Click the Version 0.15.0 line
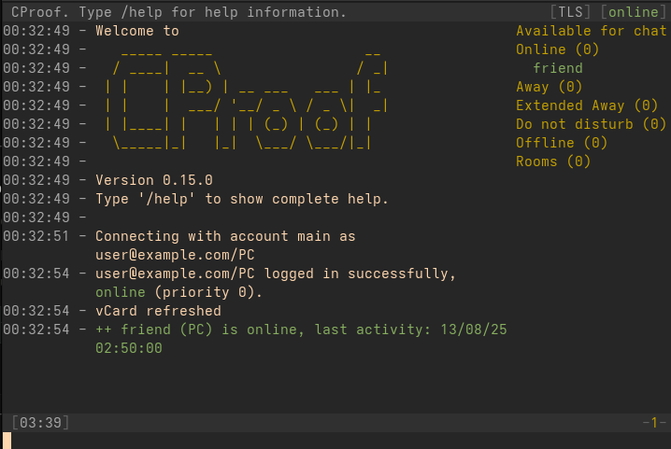The width and height of the screenshot is (671, 449). pyautogui.click(x=154, y=180)
